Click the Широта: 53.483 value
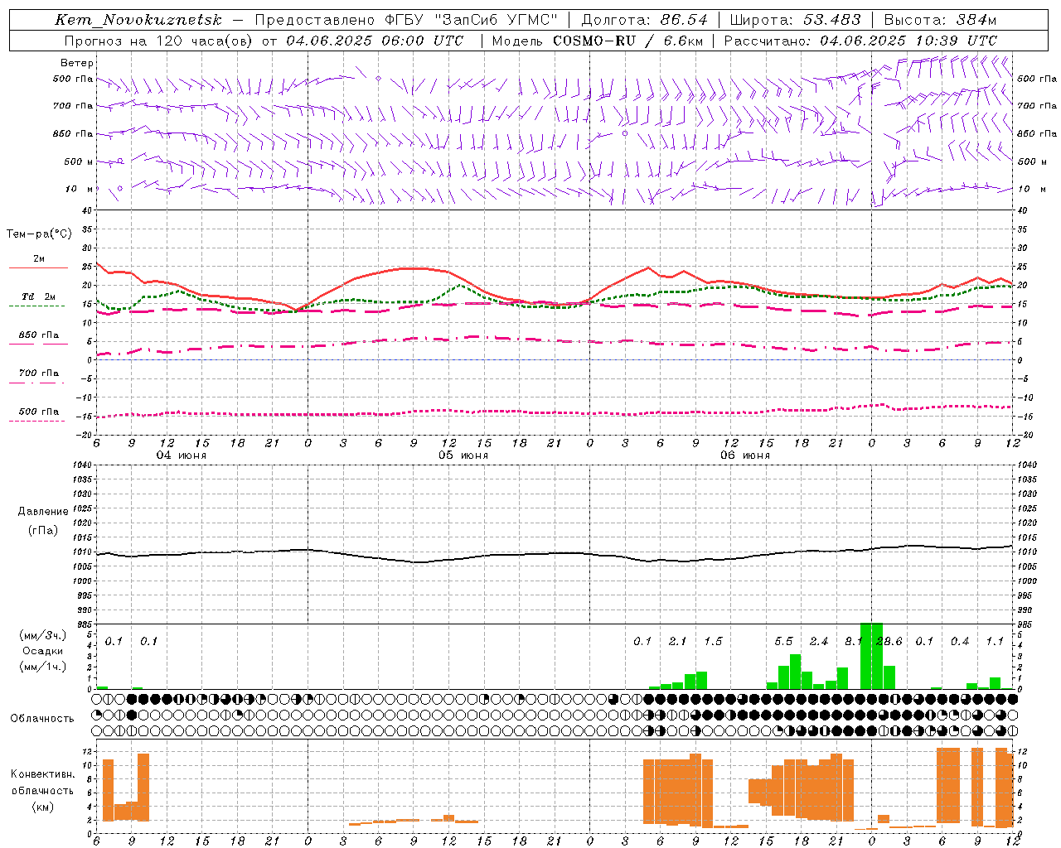 tap(795, 20)
